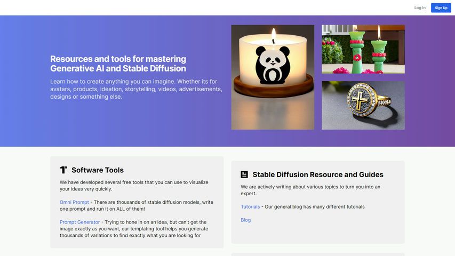The height and width of the screenshot is (256, 455).
Task: Open the Blog link
Action: coord(245,220)
